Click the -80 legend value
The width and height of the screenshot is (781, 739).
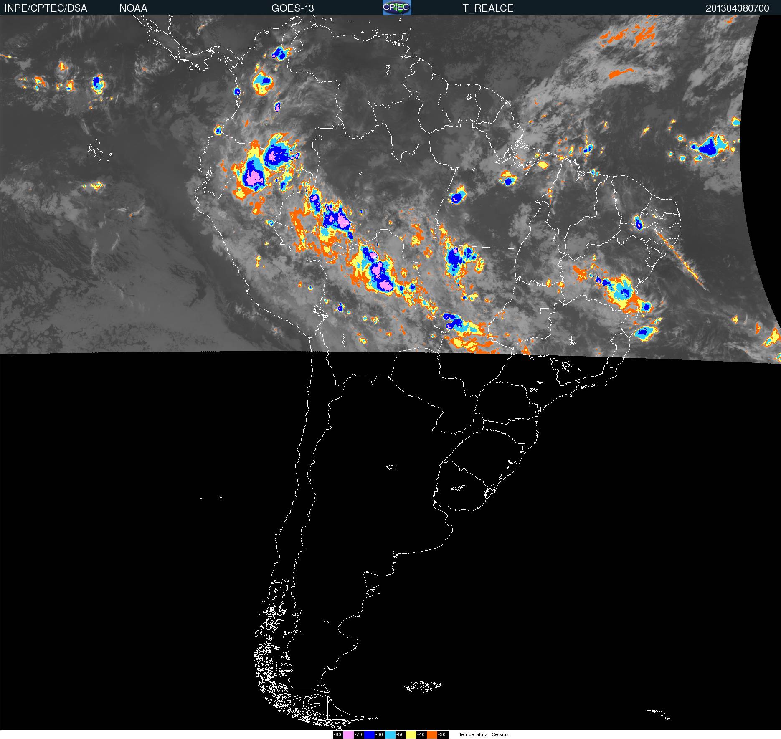(337, 734)
